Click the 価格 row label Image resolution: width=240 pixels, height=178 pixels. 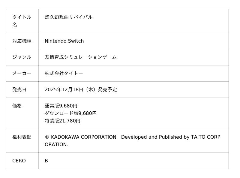[x=17, y=106]
